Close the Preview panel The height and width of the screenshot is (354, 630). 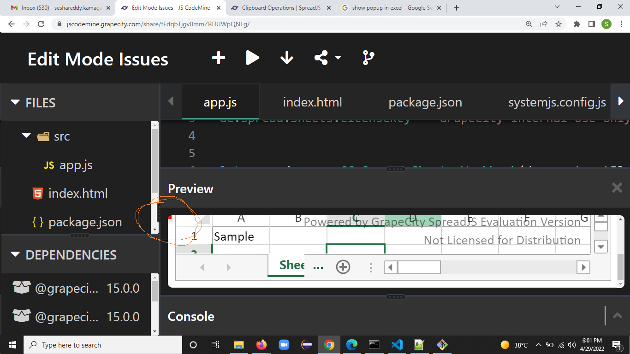617,188
